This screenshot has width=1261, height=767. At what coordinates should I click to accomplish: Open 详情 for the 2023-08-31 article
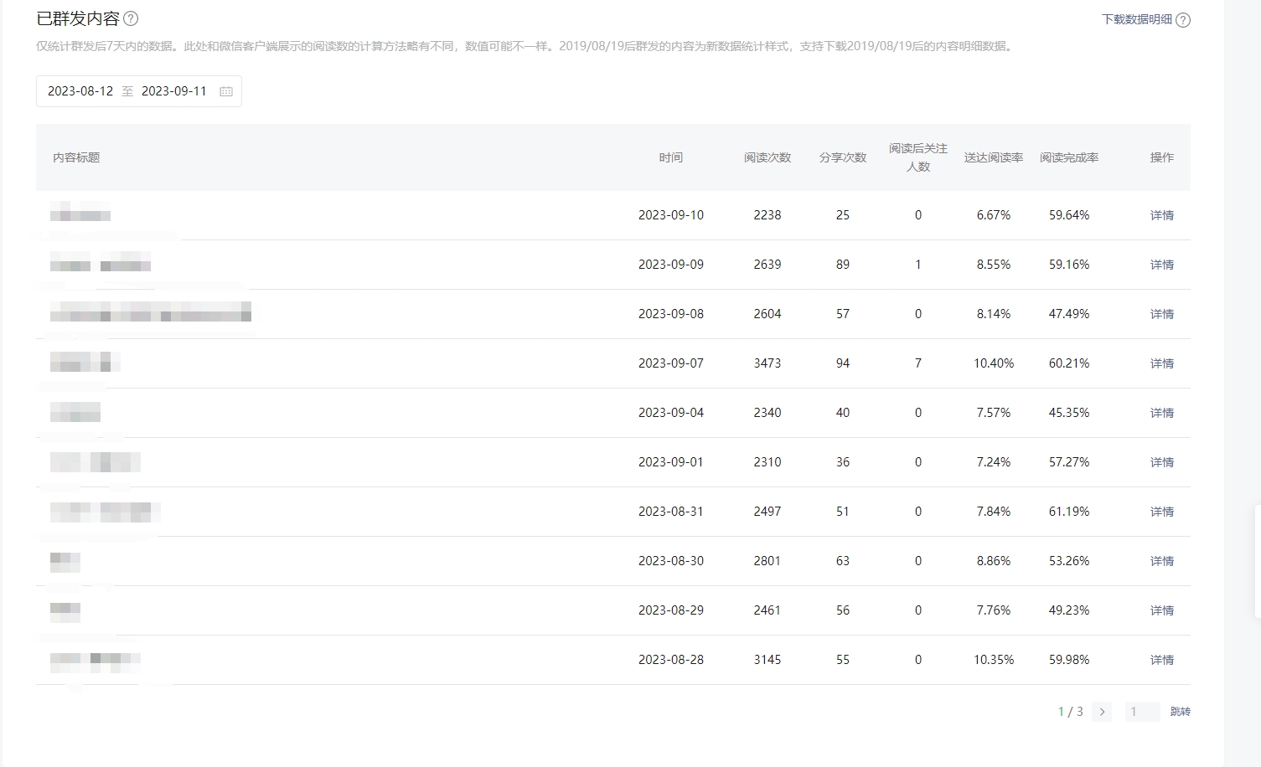pyautogui.click(x=1161, y=512)
